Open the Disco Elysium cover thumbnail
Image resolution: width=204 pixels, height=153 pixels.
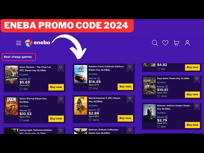pyautogui.click(x=11, y=75)
